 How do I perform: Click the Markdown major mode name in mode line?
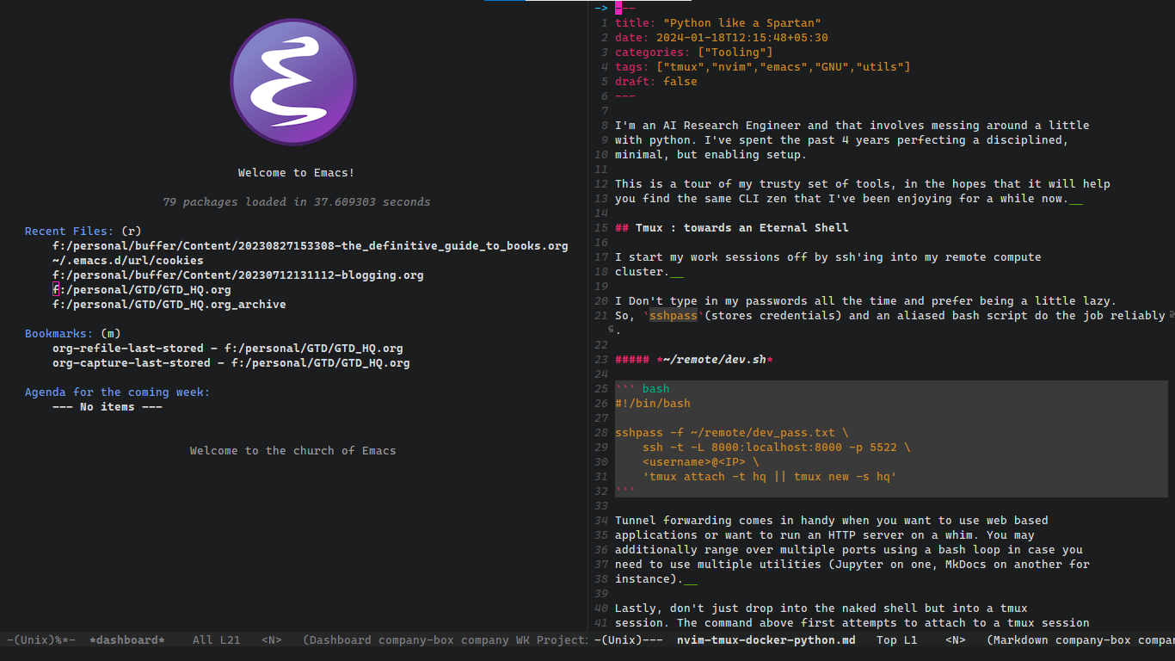coord(1021,639)
